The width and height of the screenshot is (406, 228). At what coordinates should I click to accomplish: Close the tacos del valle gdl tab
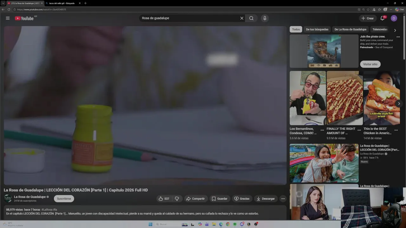pyautogui.click(x=80, y=3)
